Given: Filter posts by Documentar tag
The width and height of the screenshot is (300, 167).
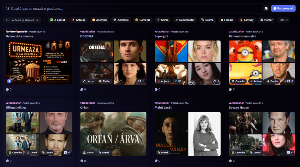Looking at the screenshot, I should pyautogui.click(x=185, y=20).
